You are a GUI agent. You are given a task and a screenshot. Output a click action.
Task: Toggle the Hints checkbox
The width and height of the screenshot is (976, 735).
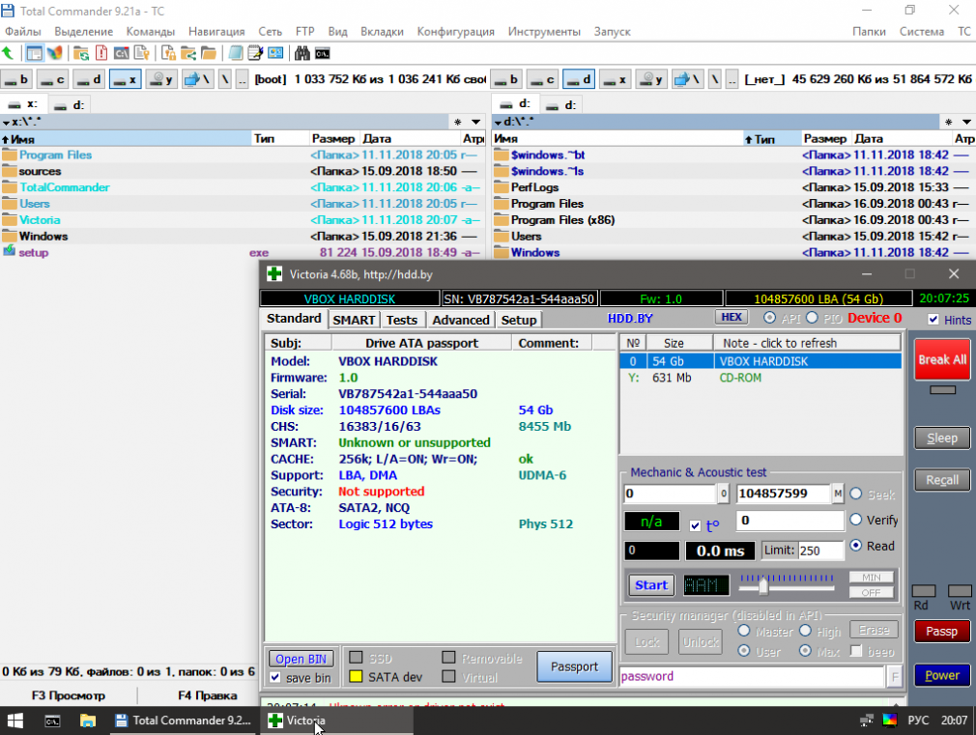click(x=933, y=320)
